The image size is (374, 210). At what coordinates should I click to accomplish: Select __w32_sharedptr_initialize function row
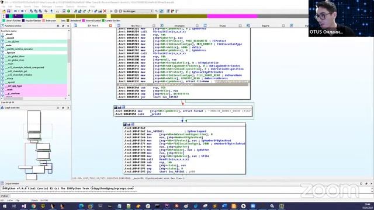pyautogui.click(x=34, y=75)
